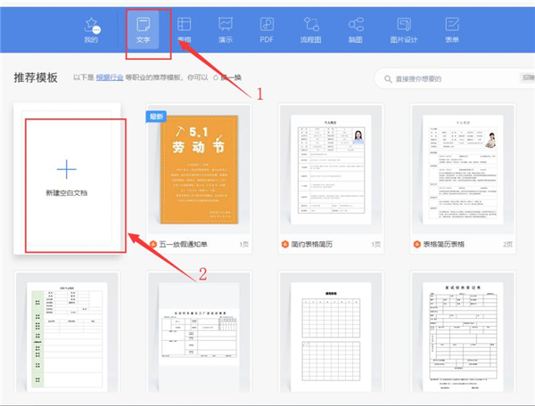Viewport: 535px width, 406px height.
Task: Click the template search input field
Action: pos(446,78)
